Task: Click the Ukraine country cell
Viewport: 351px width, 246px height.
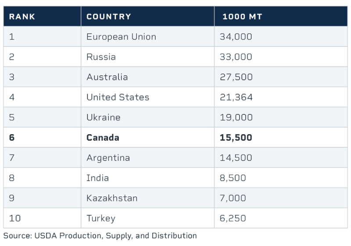Action: (x=103, y=118)
